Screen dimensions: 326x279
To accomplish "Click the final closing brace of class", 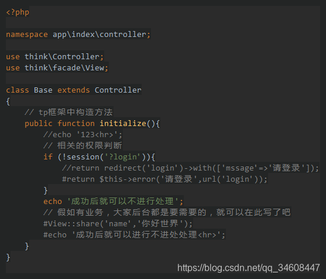I will click(8, 257).
